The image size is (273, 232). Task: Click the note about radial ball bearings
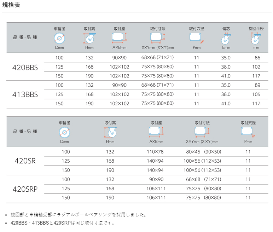(79, 215)
